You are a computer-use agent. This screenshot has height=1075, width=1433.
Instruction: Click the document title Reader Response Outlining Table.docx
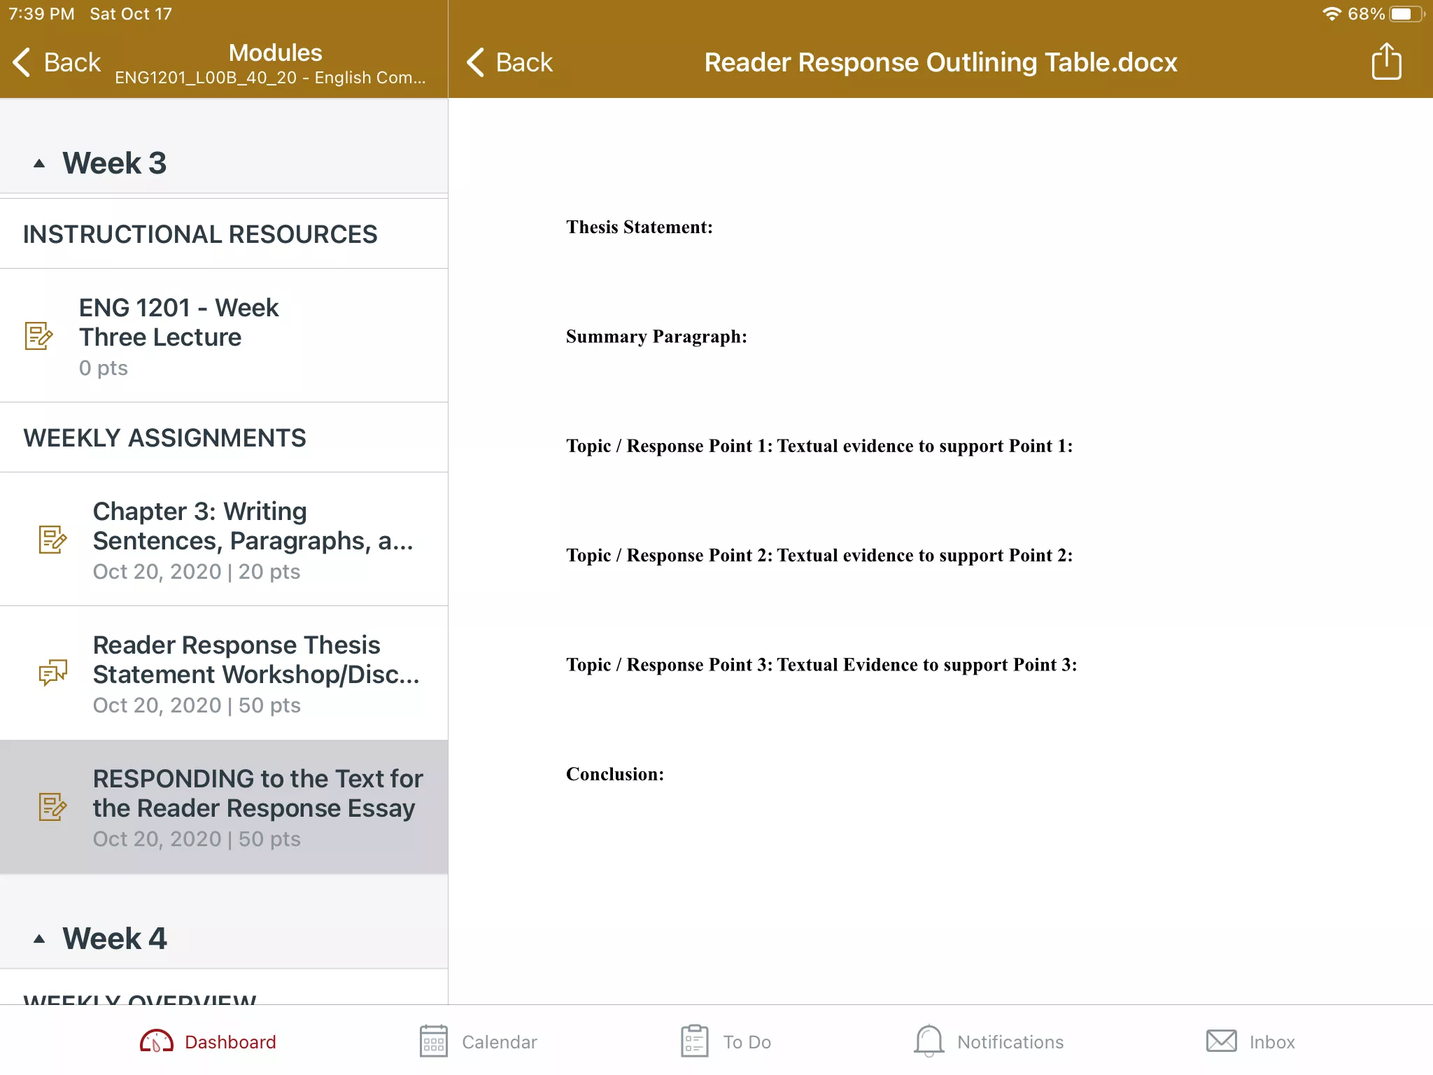pos(940,62)
